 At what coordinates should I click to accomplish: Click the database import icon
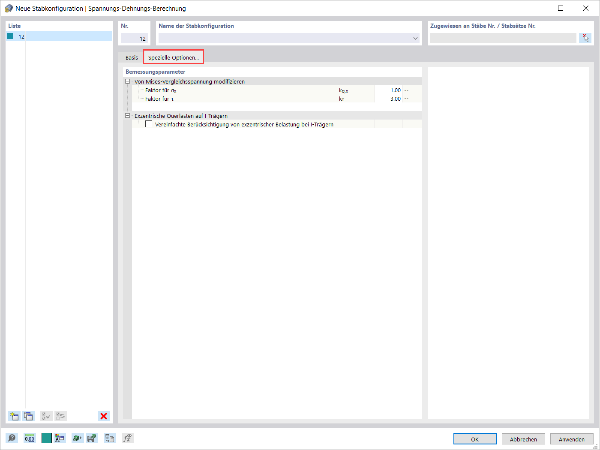[110, 438]
